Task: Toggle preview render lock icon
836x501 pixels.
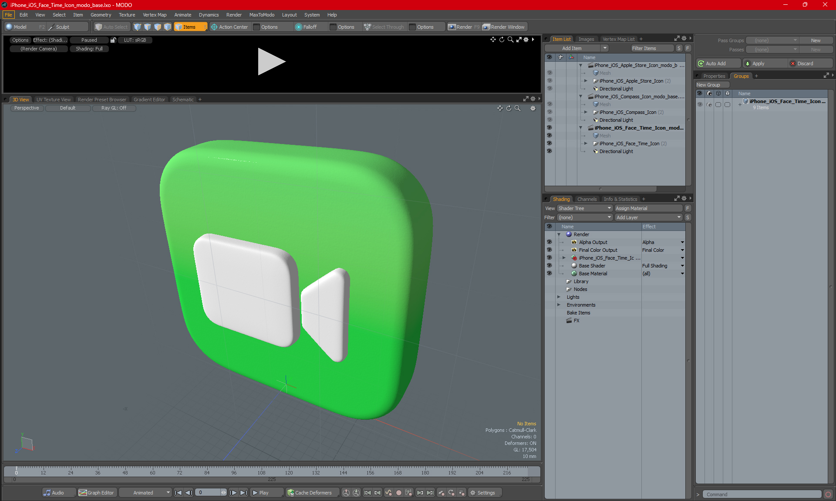Action: [113, 40]
